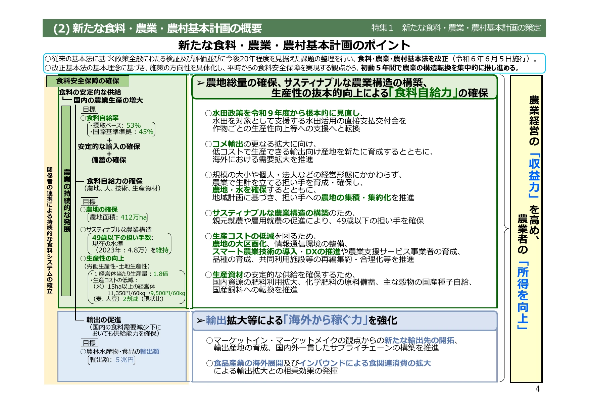Click the green text "生産性の向上"
This screenshot has height=416, width=589.
(105, 258)
